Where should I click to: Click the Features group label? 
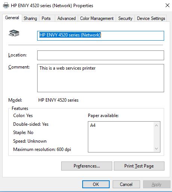(x=20, y=108)
